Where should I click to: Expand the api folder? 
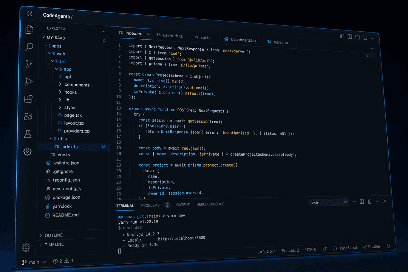click(x=60, y=77)
